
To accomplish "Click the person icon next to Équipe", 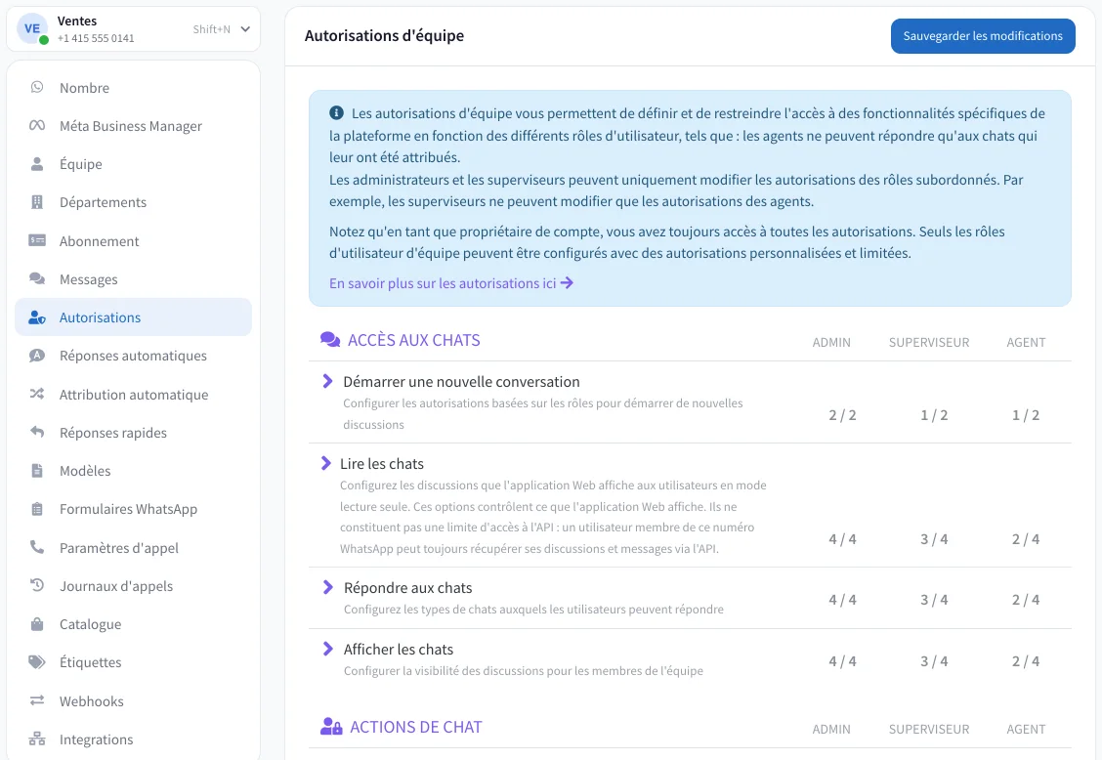I will point(37,164).
